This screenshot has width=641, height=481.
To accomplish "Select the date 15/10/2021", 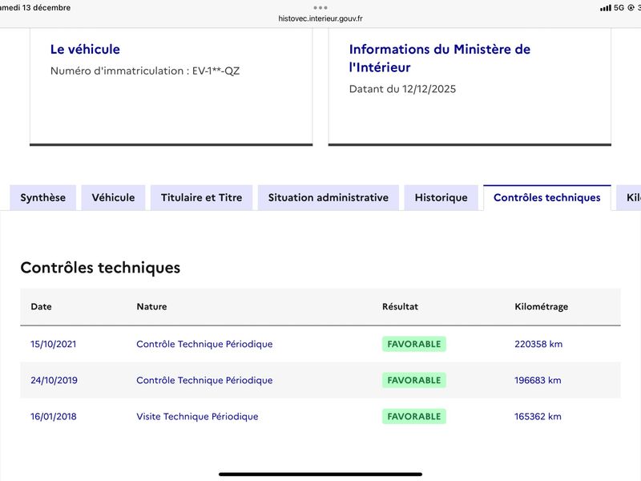I will tap(54, 344).
